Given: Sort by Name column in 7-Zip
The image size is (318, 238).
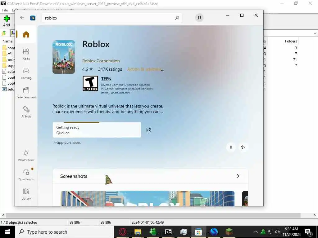Looking at the screenshot, I should 7,41.
